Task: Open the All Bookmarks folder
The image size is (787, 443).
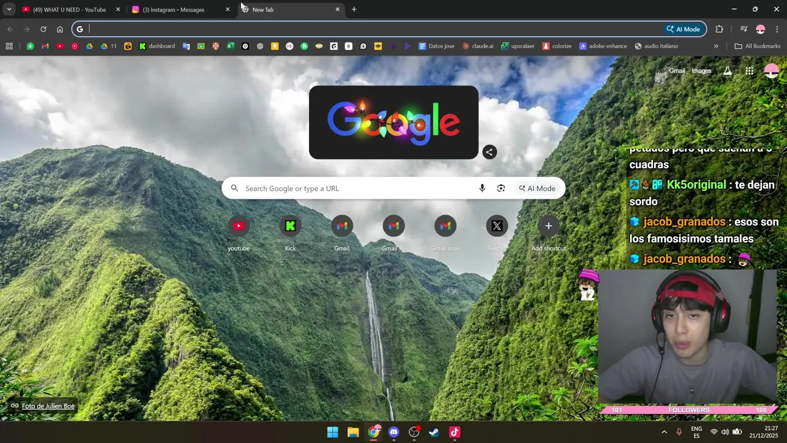Action: 757,46
